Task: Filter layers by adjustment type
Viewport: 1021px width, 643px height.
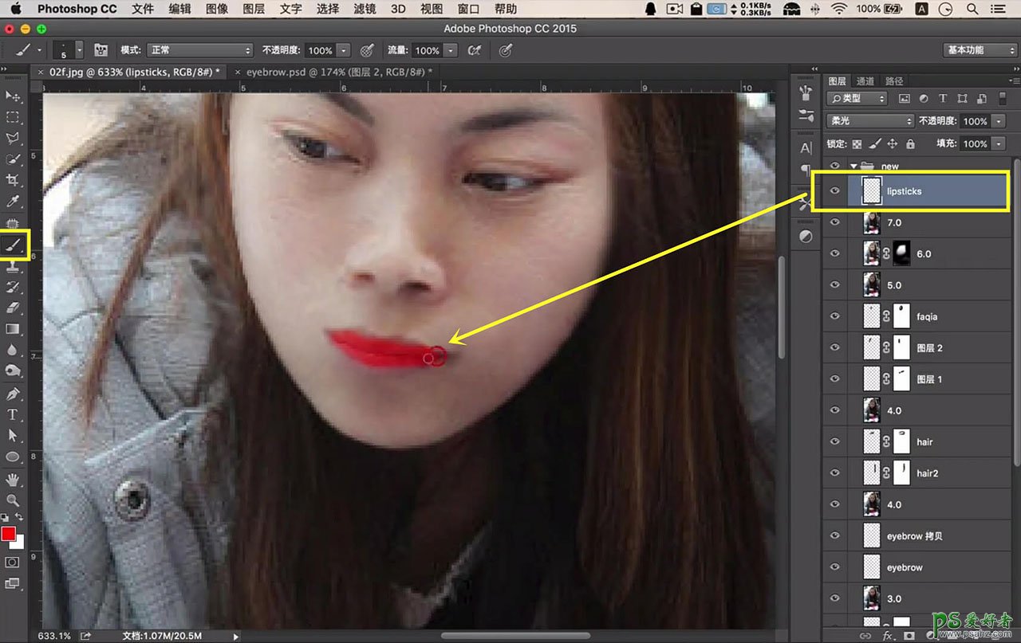Action: [x=924, y=99]
